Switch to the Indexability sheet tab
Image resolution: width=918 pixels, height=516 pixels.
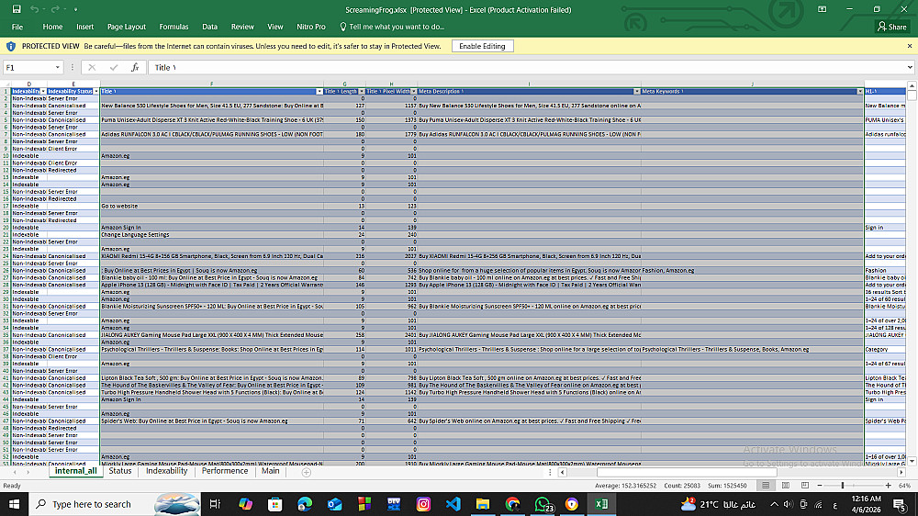pyautogui.click(x=167, y=471)
